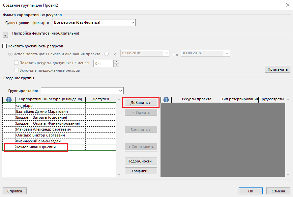Click the 'Заменить >' button
293x197 pixels.
click(141, 130)
